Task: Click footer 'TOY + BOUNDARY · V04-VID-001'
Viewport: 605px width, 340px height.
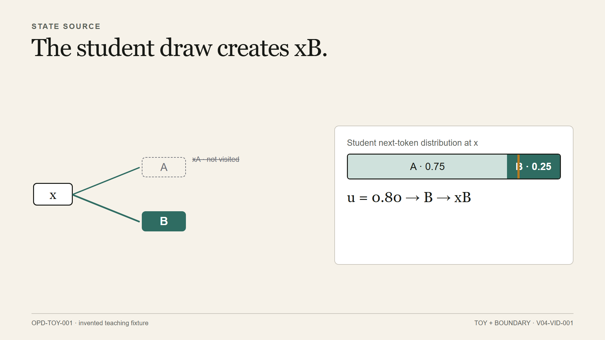Action: coord(524,323)
